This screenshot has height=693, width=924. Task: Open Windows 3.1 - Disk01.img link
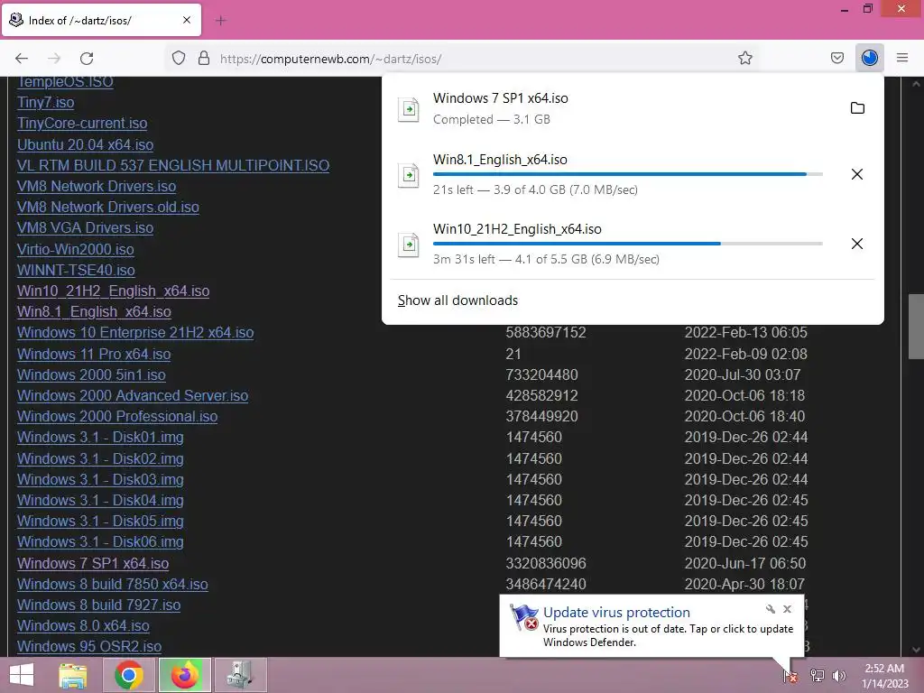(100, 438)
